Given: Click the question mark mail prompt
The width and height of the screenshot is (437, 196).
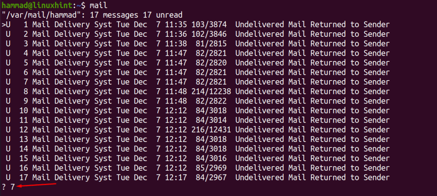Looking at the screenshot, I should click(x=3, y=187).
